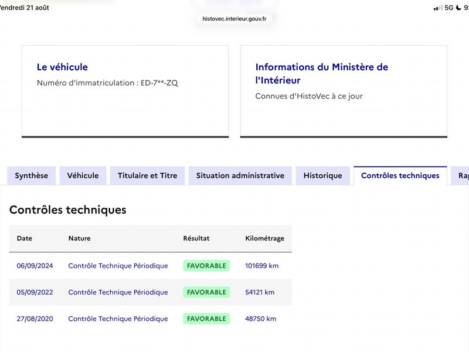
Task: Click the Le véhicule card heading
Action: pyautogui.click(x=62, y=67)
